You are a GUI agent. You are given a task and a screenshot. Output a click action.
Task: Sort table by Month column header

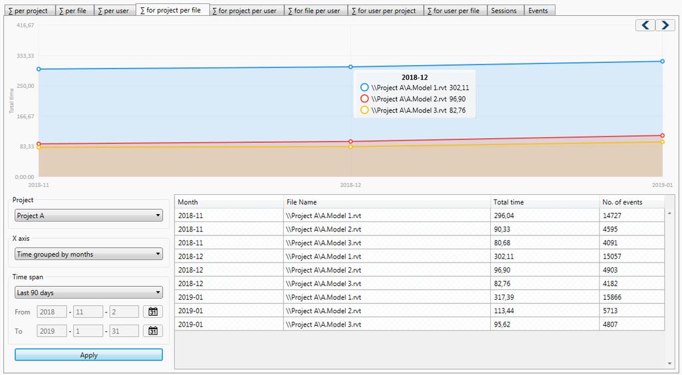(229, 202)
